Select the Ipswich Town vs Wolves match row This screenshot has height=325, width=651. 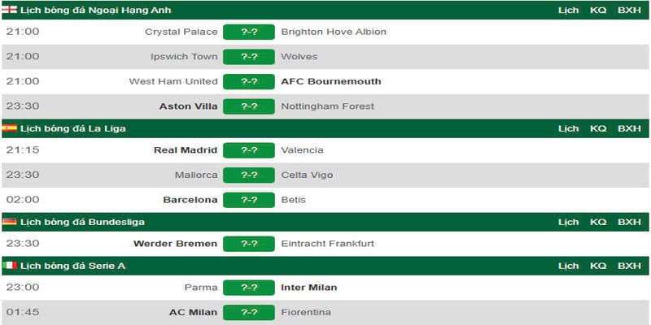tap(325, 57)
